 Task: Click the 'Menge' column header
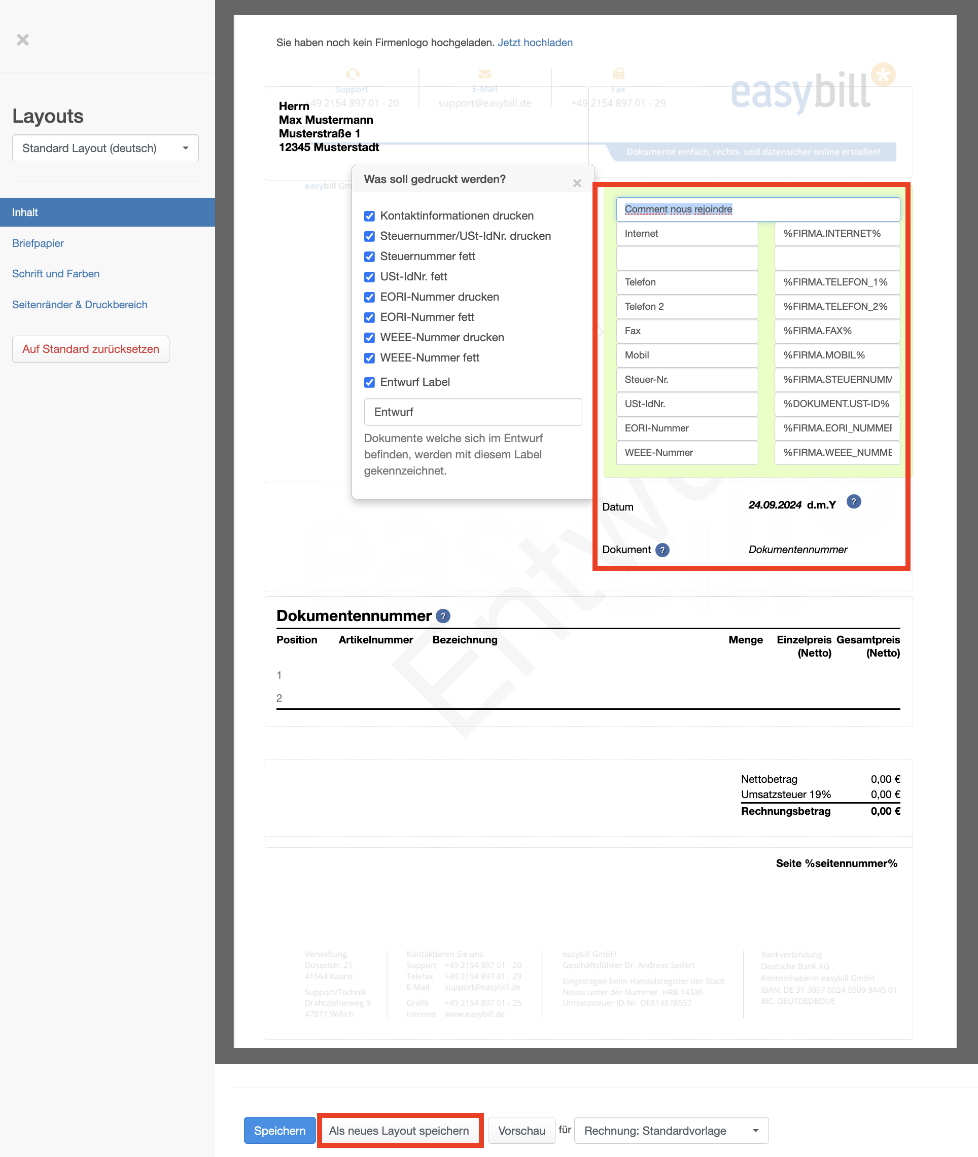(x=746, y=640)
